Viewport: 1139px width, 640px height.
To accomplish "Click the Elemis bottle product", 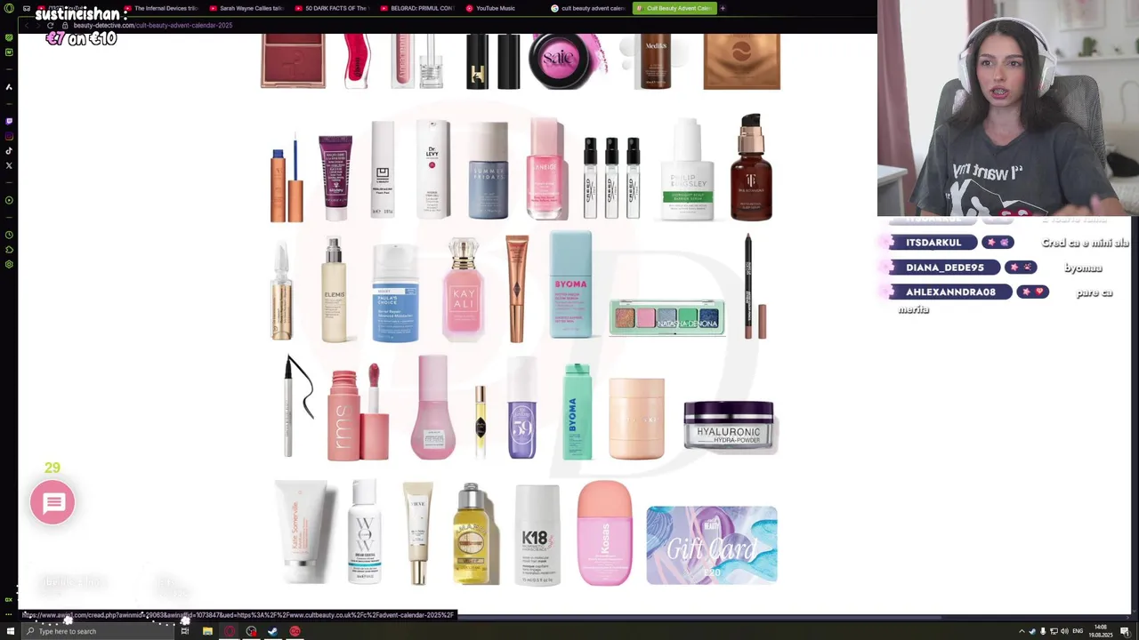I will (334, 290).
